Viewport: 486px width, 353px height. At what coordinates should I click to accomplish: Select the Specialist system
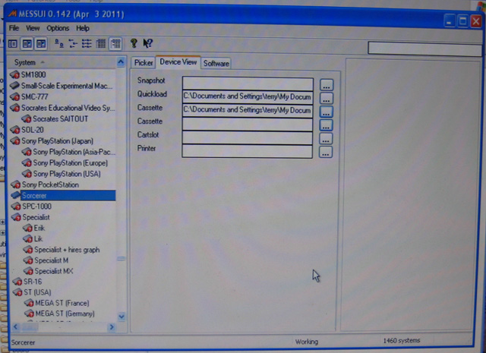pos(36,217)
